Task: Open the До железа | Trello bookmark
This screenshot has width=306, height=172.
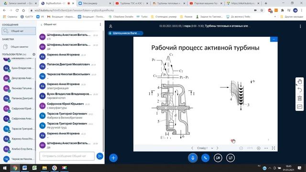Action: pyautogui.click(x=238, y=17)
